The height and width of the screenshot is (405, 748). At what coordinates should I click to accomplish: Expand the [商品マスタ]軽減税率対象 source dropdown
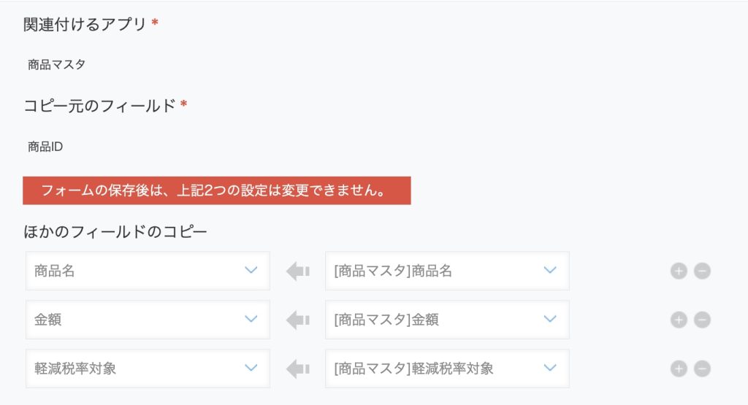pyautogui.click(x=447, y=369)
